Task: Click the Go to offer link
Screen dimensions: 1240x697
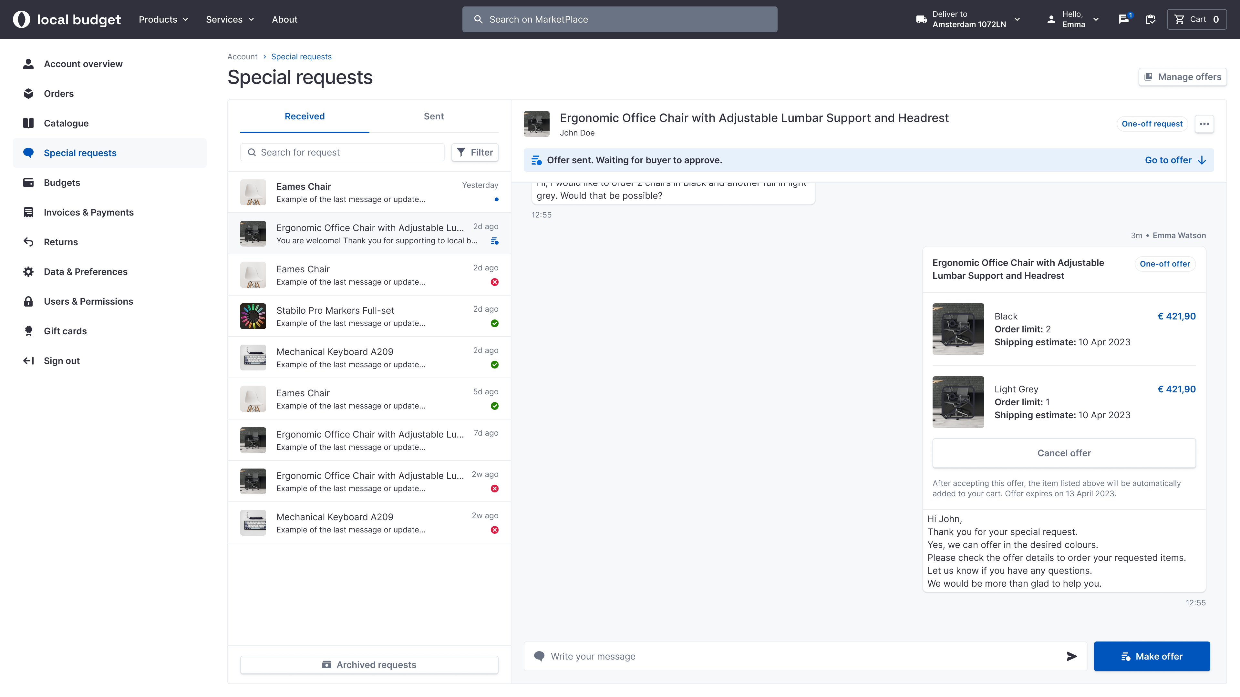Action: click(1174, 160)
